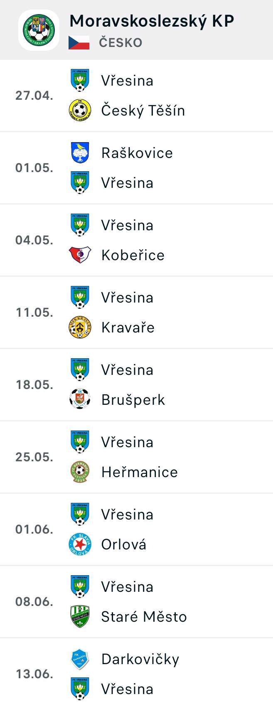Tap the Darkovičky club crest
The image size is (273, 709).
pyautogui.click(x=79, y=659)
